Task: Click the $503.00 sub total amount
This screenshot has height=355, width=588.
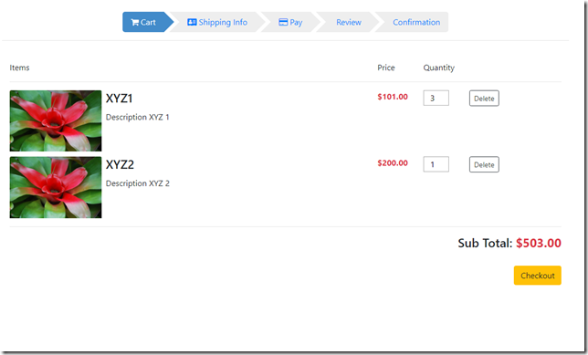Action: pyautogui.click(x=538, y=243)
